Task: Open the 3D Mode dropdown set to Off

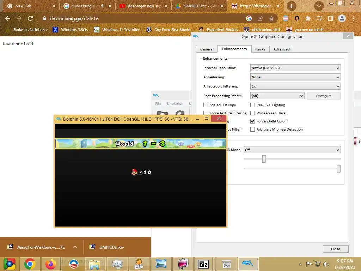Action: pos(292,150)
